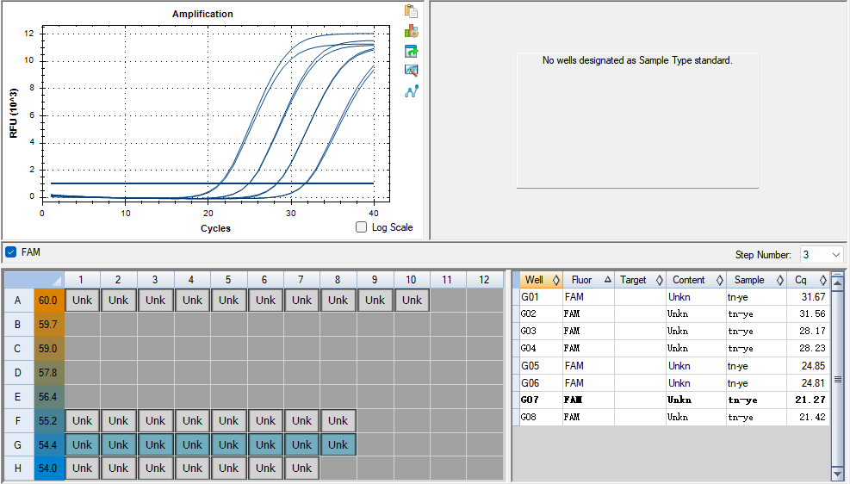Sort table by Well column diamond icon

coord(555,280)
